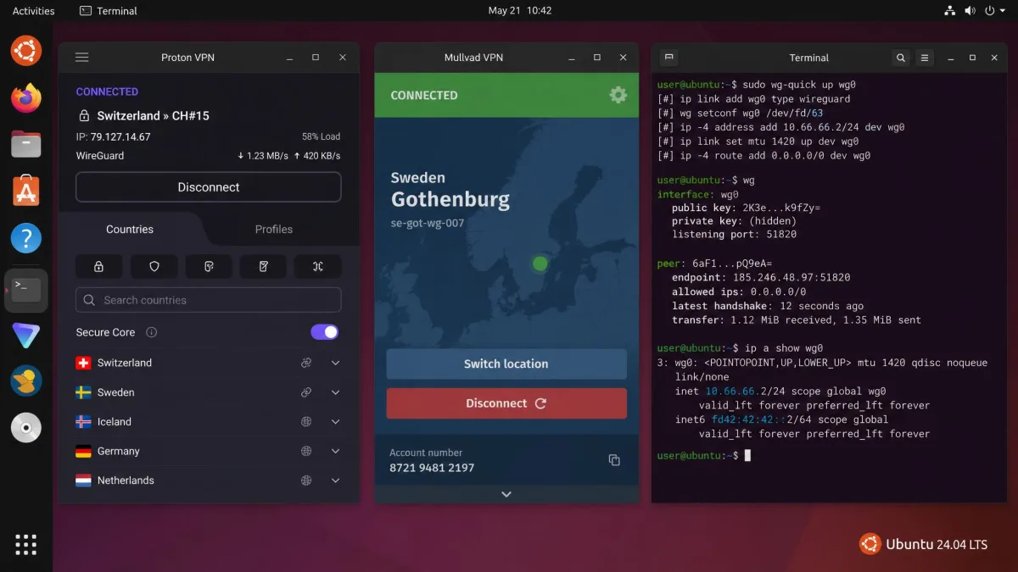Expand the Germany server list
This screenshot has width=1018, height=572.
[x=335, y=451]
